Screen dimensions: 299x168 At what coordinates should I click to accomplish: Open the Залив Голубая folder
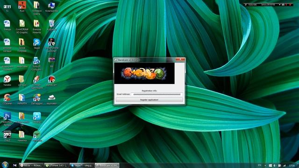(x=22, y=45)
